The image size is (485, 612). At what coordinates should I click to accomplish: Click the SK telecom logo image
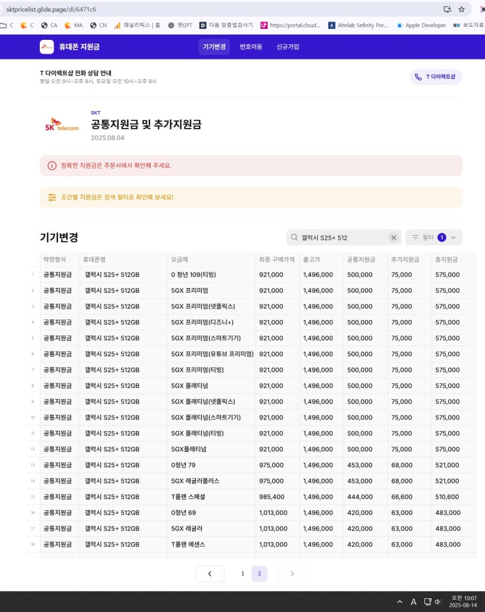[x=61, y=125]
